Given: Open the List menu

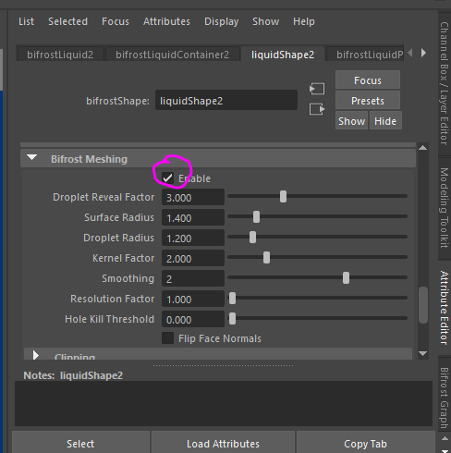Looking at the screenshot, I should (26, 21).
